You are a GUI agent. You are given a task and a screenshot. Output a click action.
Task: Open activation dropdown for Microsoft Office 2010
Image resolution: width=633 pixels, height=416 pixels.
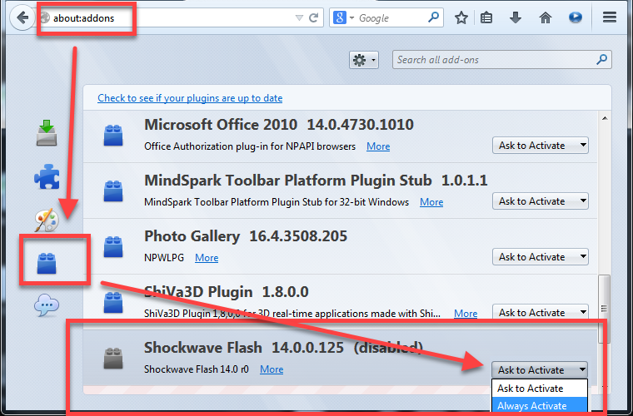[x=541, y=146]
